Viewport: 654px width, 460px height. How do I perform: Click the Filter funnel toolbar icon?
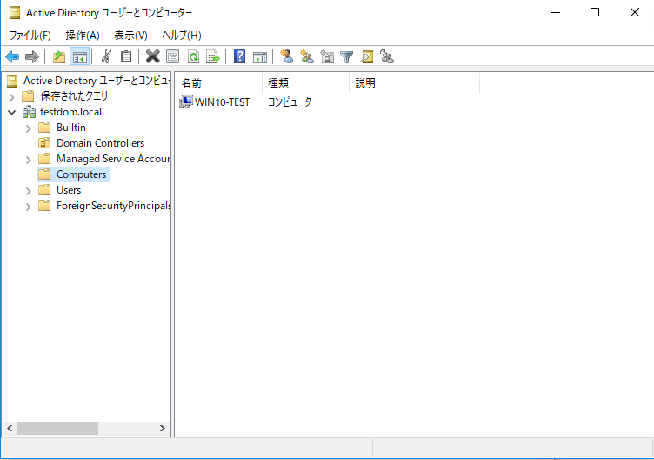click(x=347, y=57)
